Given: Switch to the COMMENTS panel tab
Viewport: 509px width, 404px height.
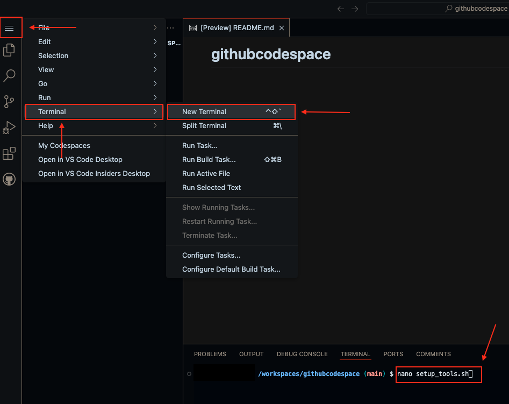Looking at the screenshot, I should (x=433, y=354).
